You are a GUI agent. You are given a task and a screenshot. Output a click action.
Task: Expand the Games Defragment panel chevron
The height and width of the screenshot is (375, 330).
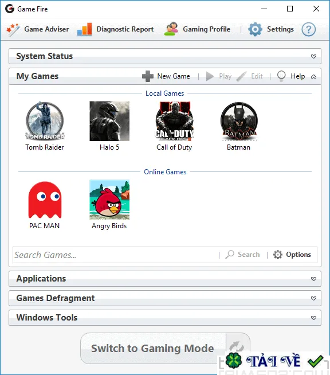pos(313,299)
